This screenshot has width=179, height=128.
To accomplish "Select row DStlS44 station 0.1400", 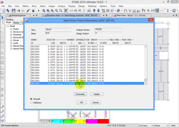I will click(87, 60).
